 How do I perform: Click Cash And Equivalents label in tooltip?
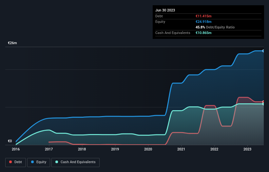point(173,33)
